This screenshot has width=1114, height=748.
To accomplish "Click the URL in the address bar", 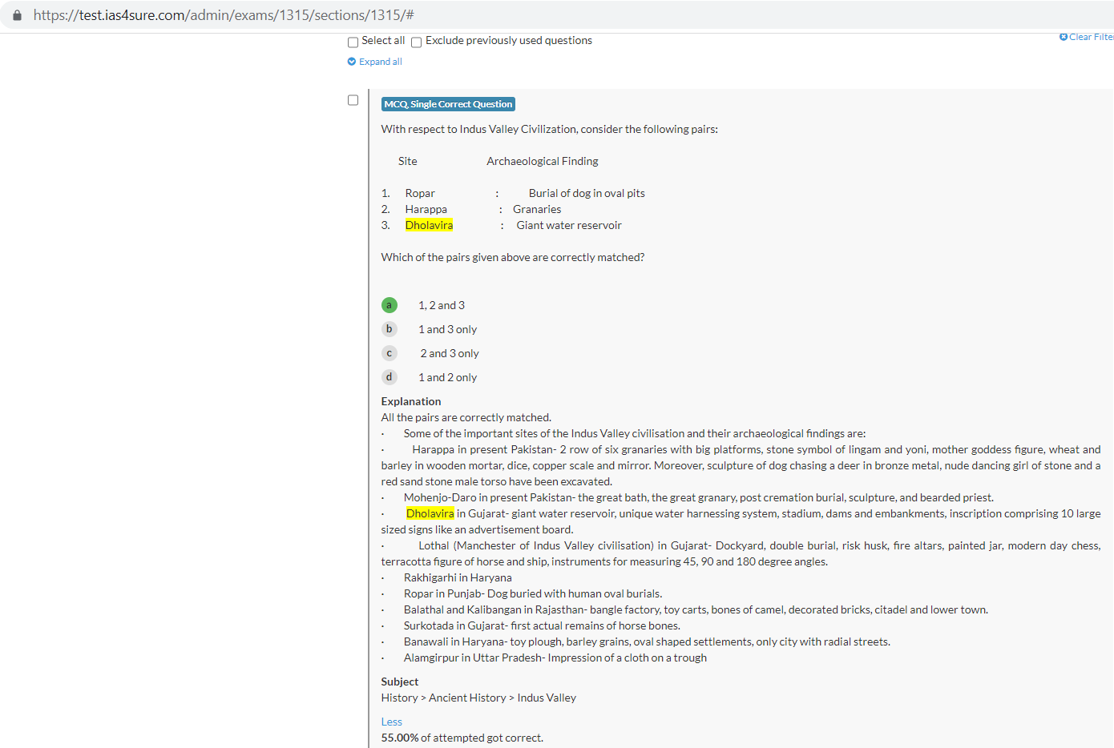I will [224, 15].
